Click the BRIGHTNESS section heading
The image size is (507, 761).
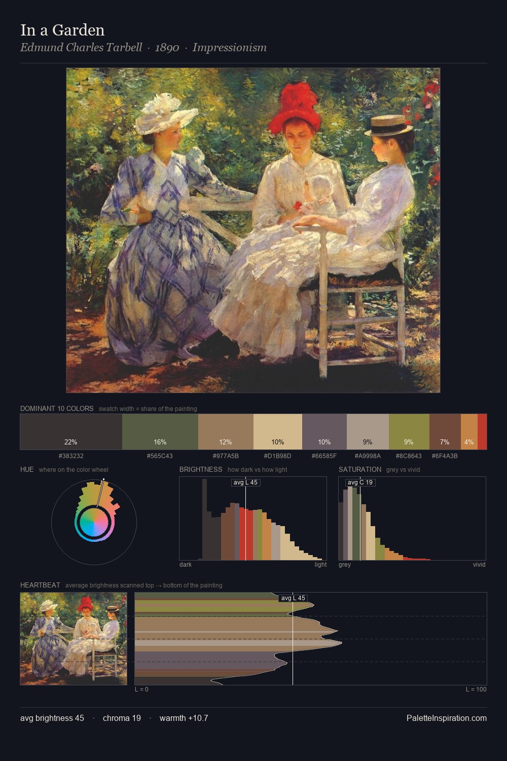[201, 469]
